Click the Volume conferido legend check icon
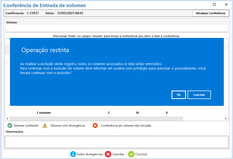This screenshot has width=233, height=159. coord(10,126)
